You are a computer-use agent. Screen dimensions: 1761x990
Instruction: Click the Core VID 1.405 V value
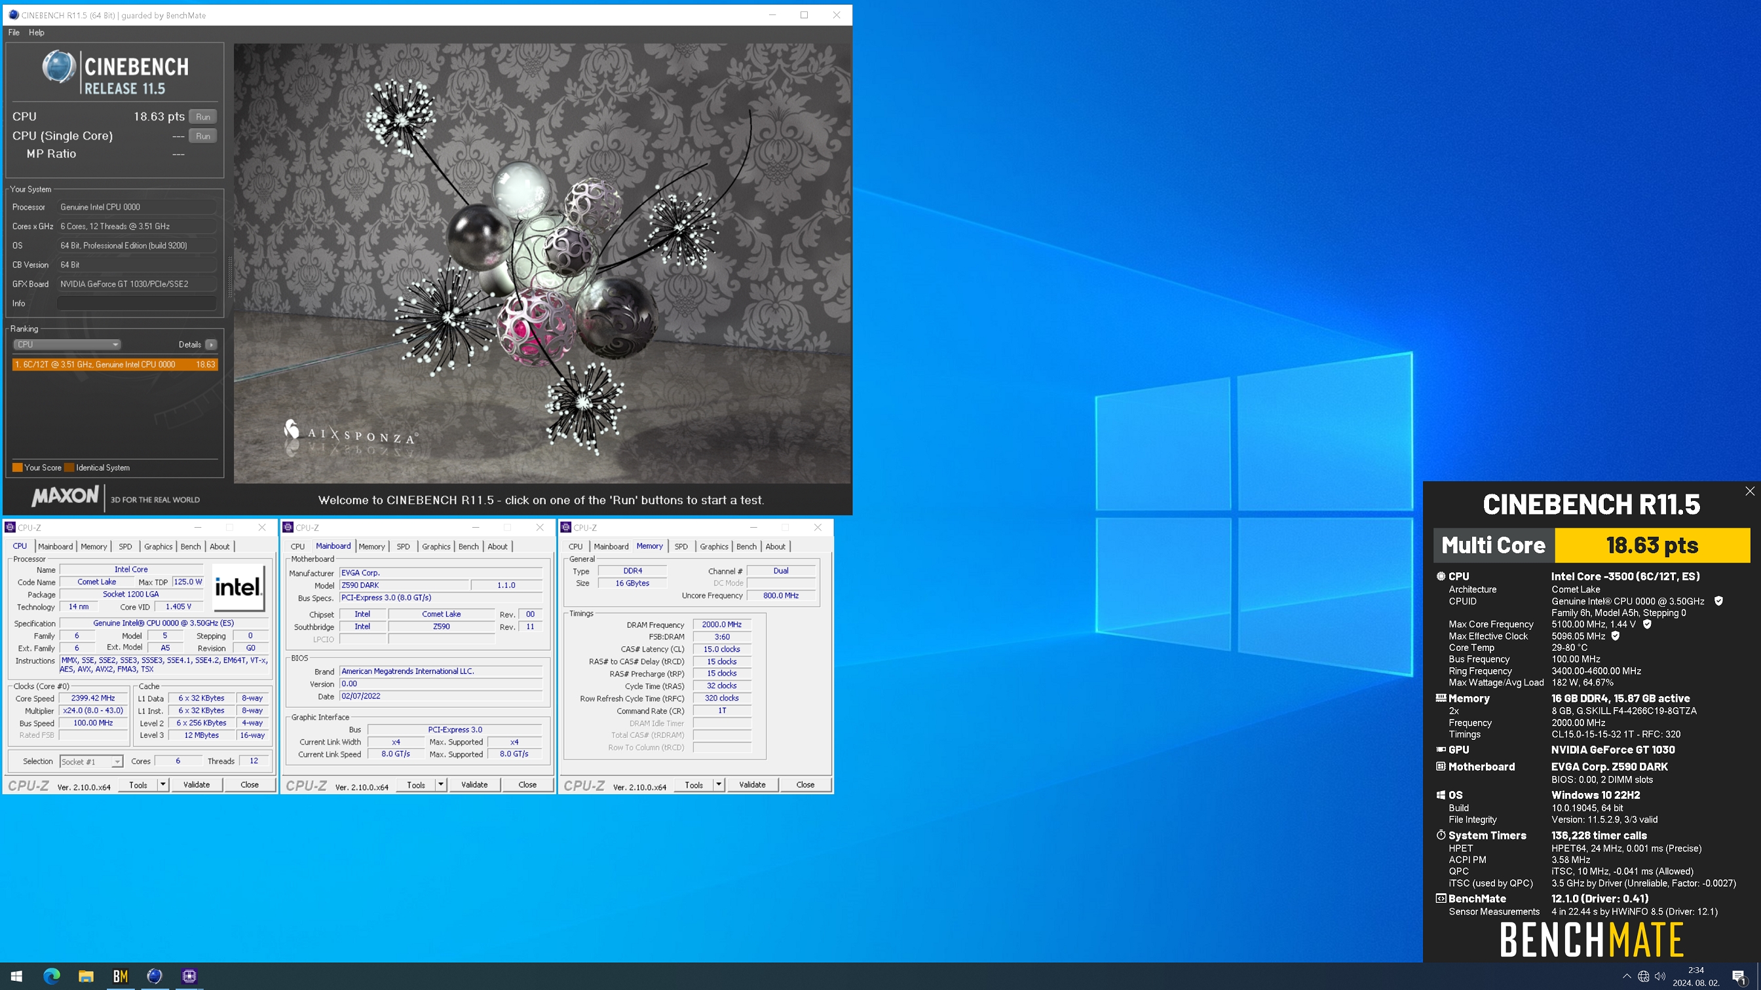pos(178,607)
